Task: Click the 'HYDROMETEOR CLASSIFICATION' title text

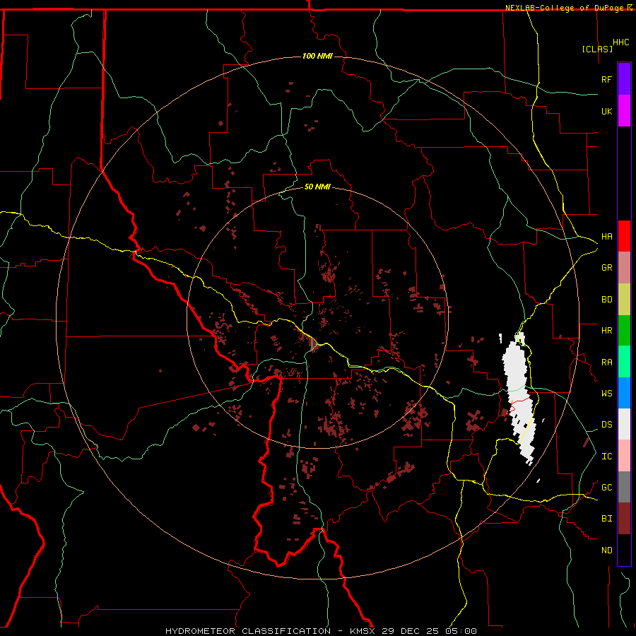Action: [x=248, y=631]
